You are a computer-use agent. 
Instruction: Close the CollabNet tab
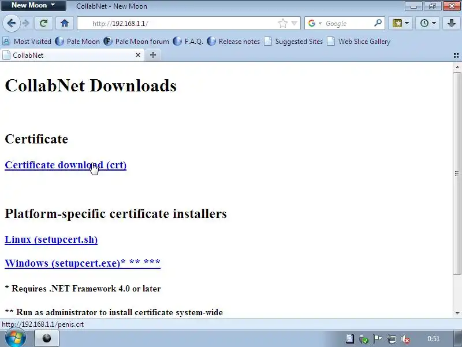138,55
